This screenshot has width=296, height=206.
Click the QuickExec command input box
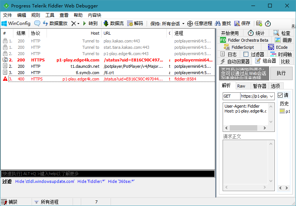pyautogui.click(x=108, y=174)
